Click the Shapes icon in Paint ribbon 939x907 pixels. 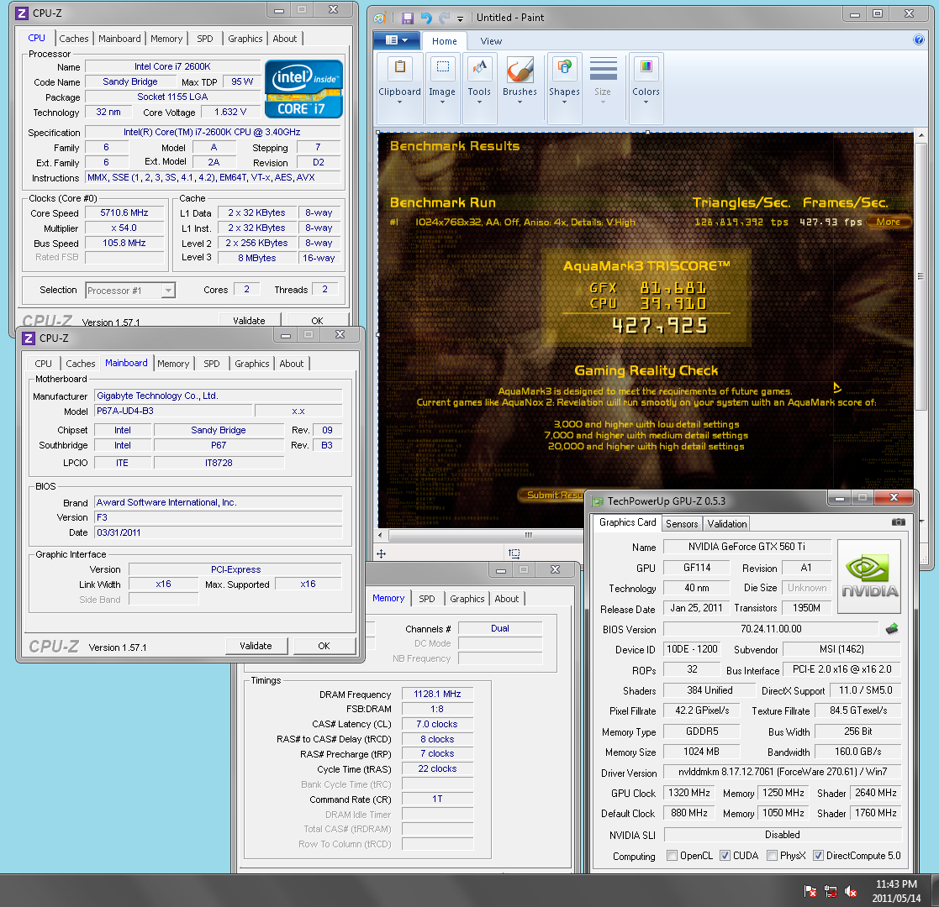(x=564, y=68)
